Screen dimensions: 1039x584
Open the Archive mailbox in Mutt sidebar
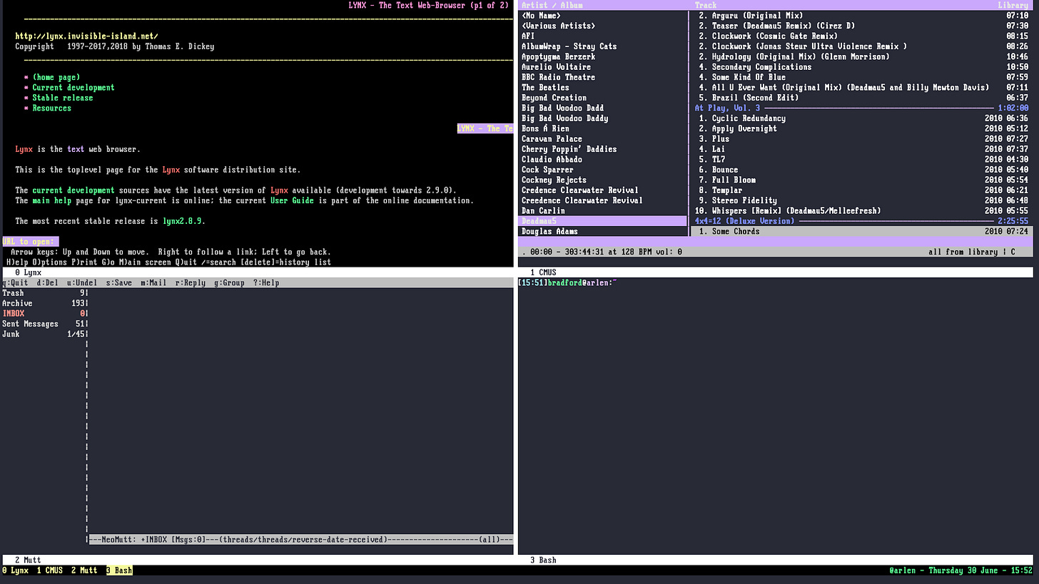coord(44,304)
